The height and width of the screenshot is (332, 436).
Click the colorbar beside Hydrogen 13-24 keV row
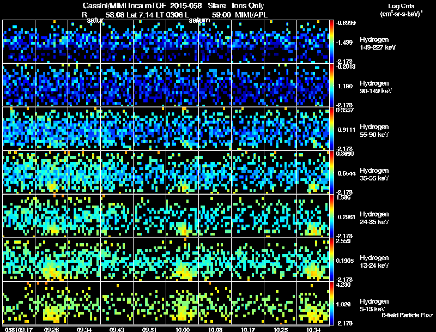coord(331,259)
